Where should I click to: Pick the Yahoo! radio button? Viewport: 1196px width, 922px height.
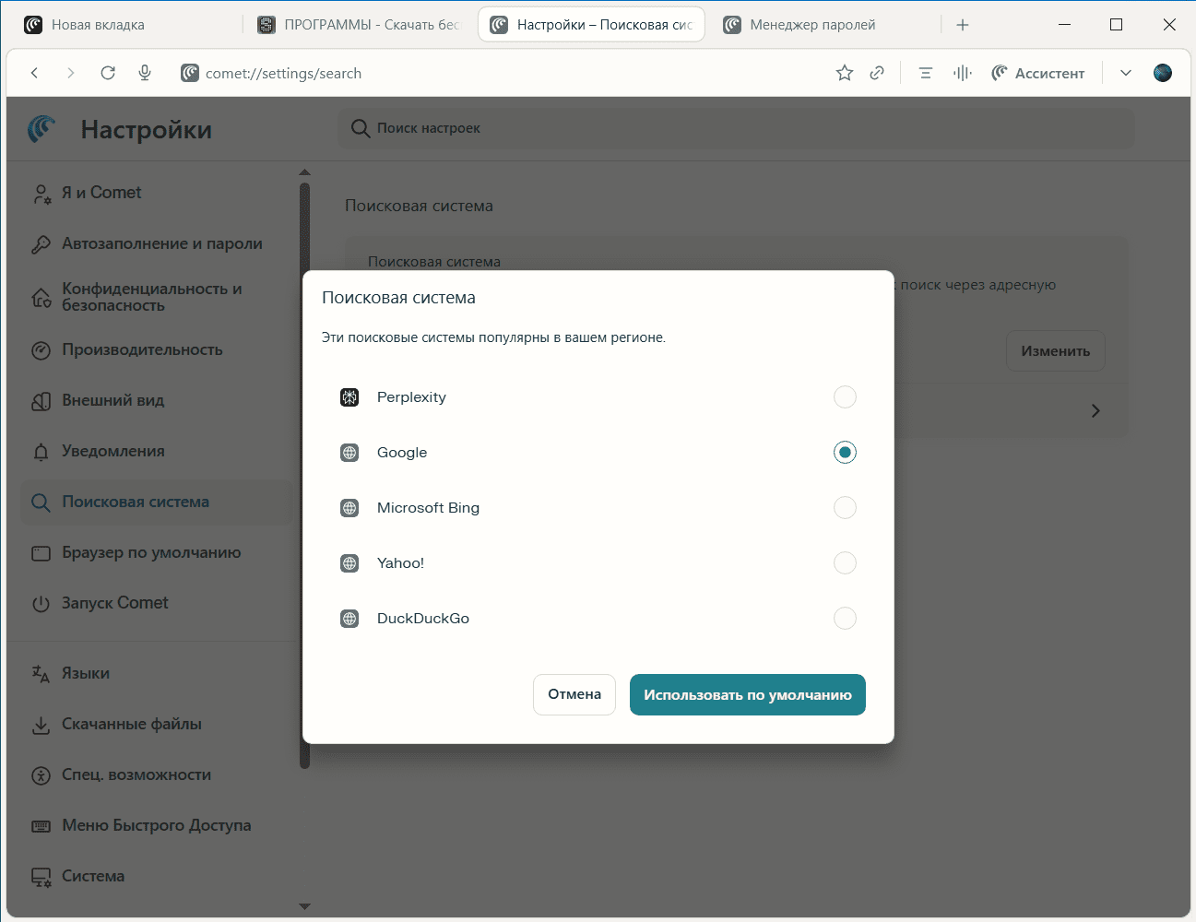845,563
